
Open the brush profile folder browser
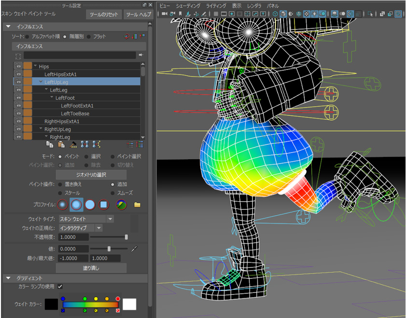(137, 205)
